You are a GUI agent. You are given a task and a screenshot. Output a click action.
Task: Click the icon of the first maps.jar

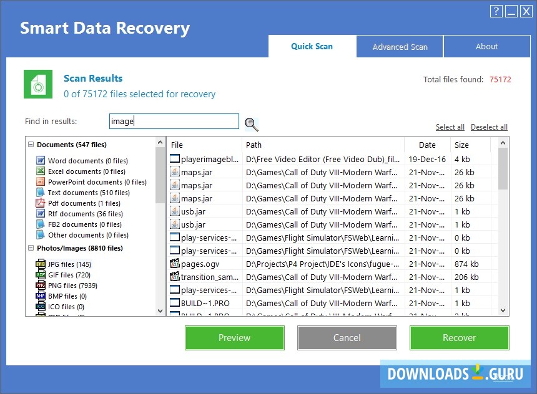pos(175,171)
